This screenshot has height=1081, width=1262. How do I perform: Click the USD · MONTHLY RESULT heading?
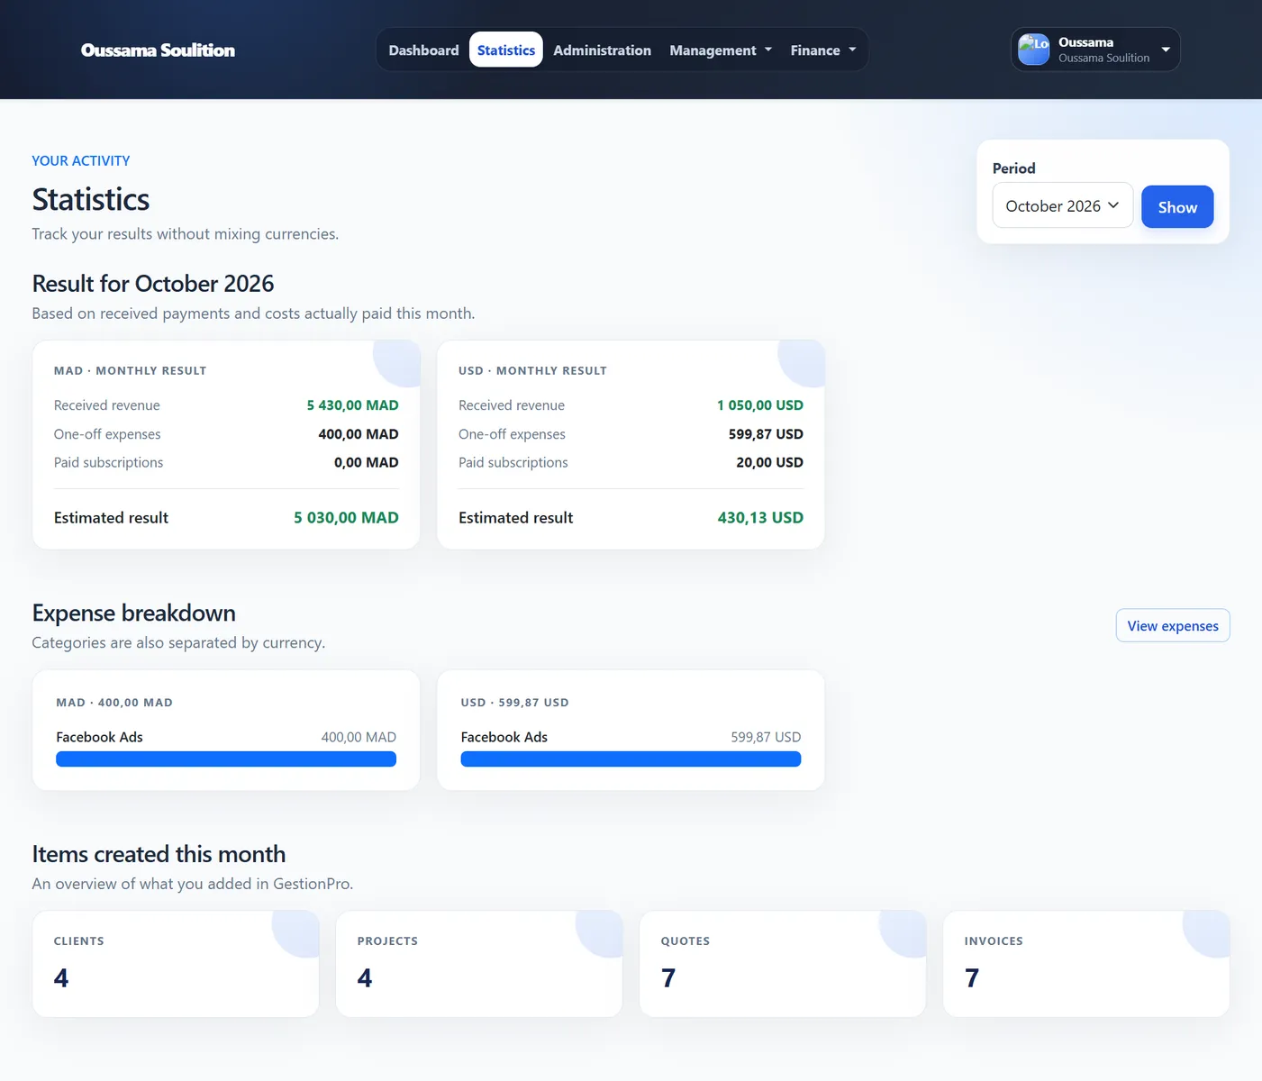click(532, 370)
